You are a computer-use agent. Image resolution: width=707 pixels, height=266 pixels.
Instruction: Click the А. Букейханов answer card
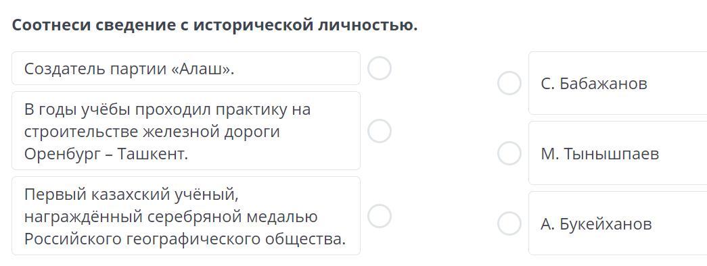(x=618, y=223)
